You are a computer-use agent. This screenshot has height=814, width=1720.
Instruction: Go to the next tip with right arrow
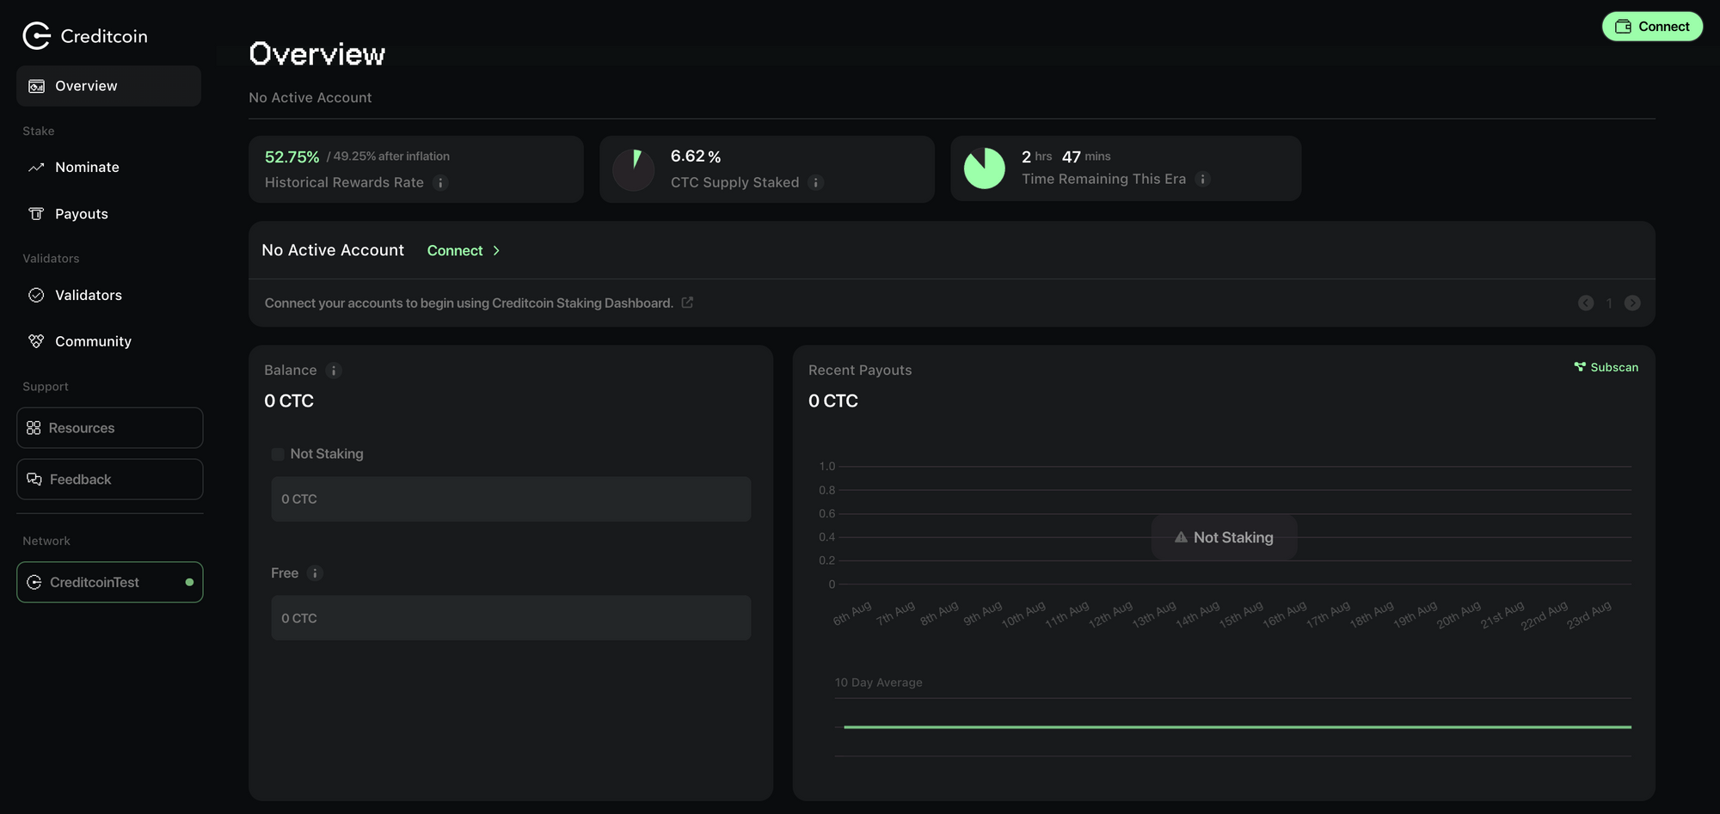1632,303
